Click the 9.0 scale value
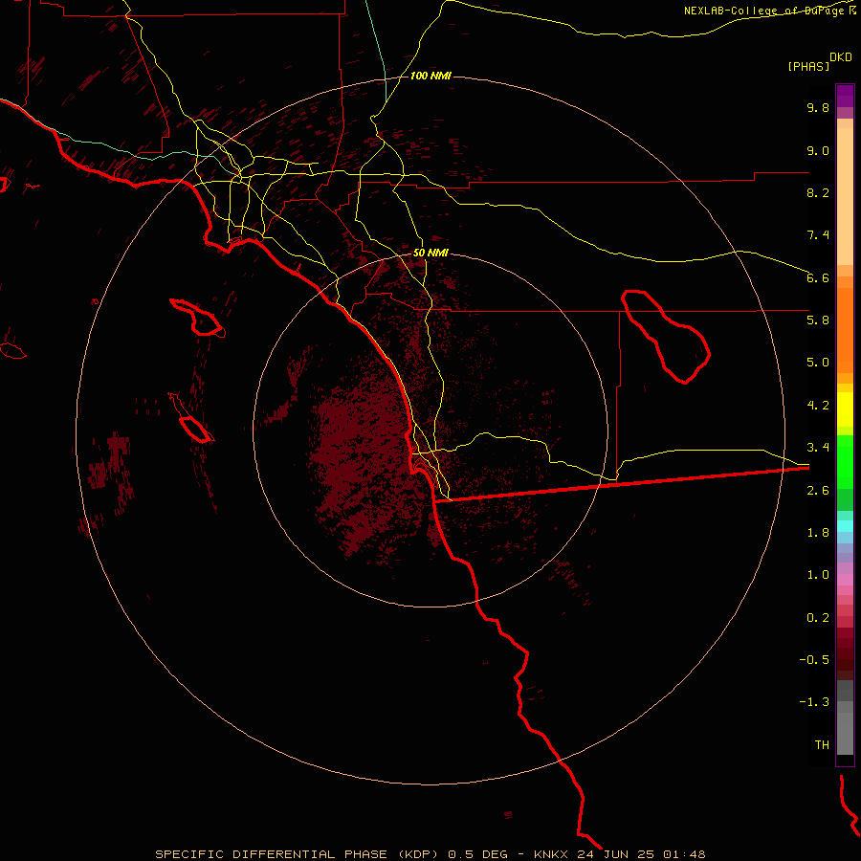Image resolution: width=861 pixels, height=861 pixels. click(x=818, y=150)
